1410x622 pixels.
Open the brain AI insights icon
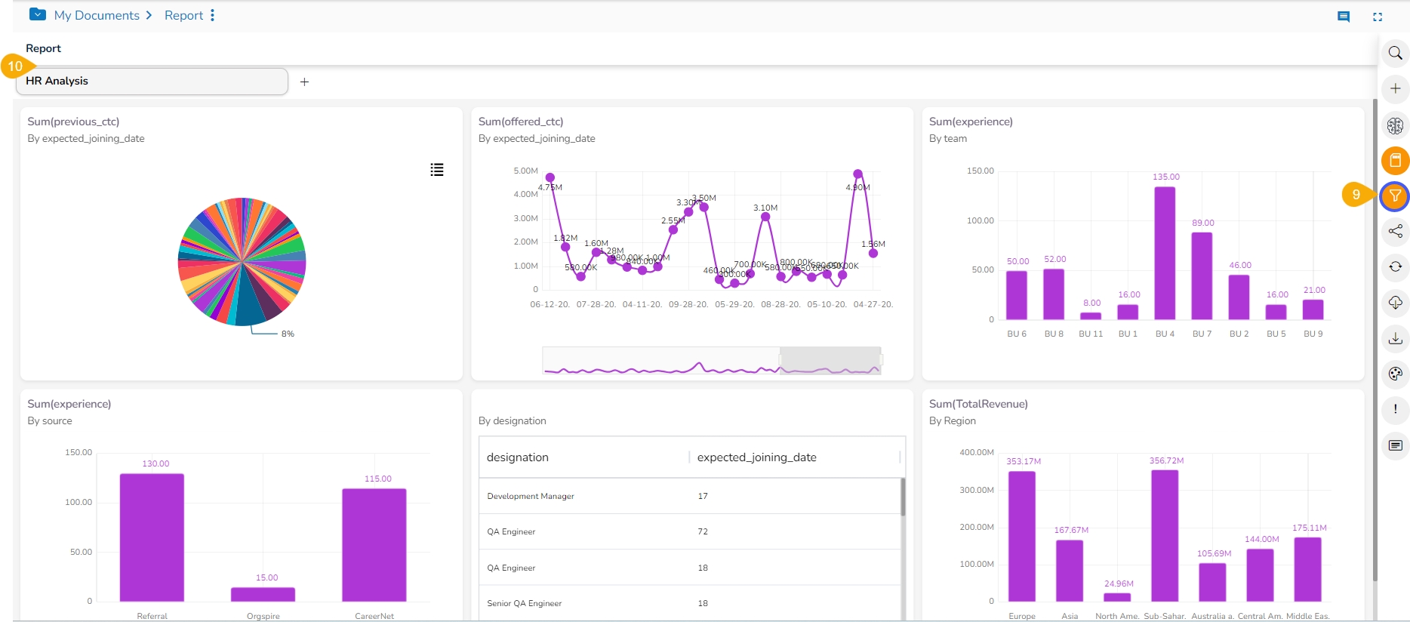coord(1395,125)
